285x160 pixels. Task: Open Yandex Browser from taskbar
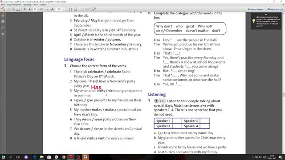[57, 157]
